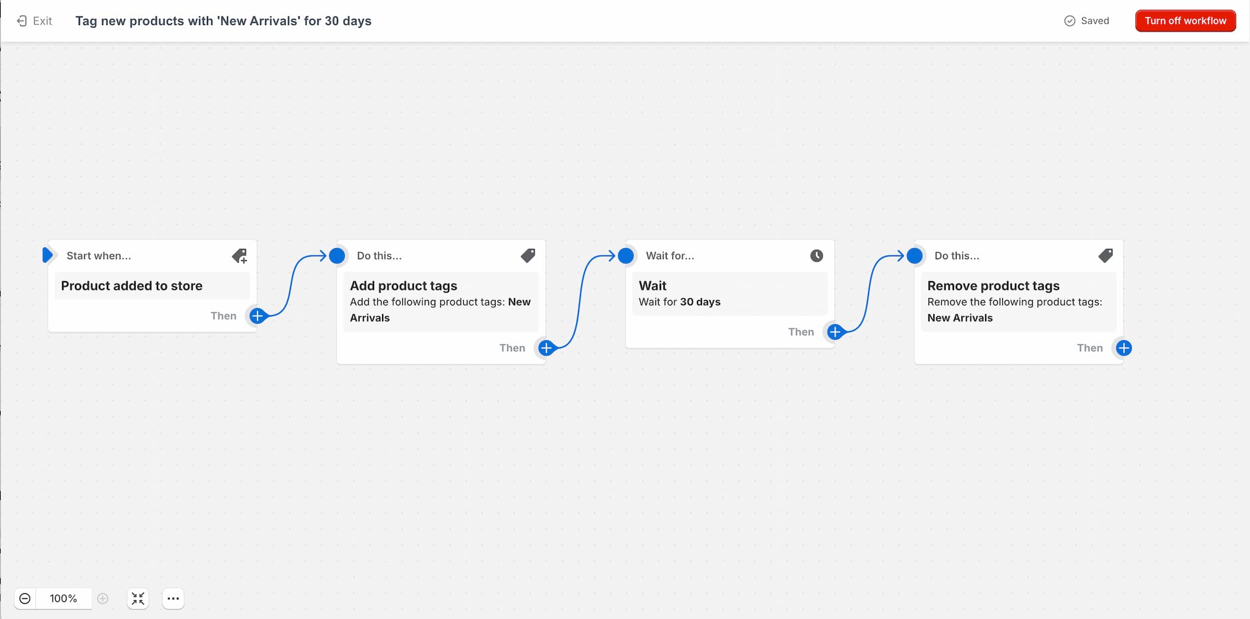Add step after Product added to store

(x=258, y=316)
